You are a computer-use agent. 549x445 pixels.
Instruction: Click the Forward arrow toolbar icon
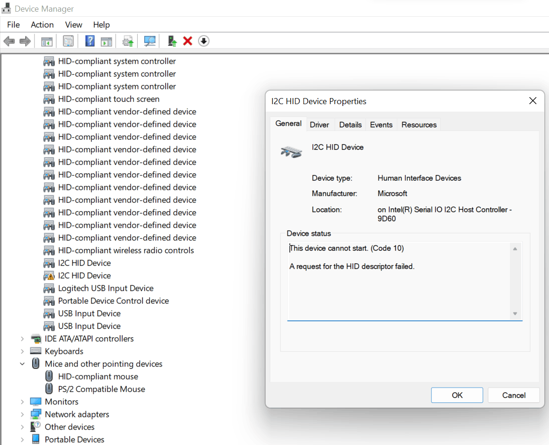(25, 41)
